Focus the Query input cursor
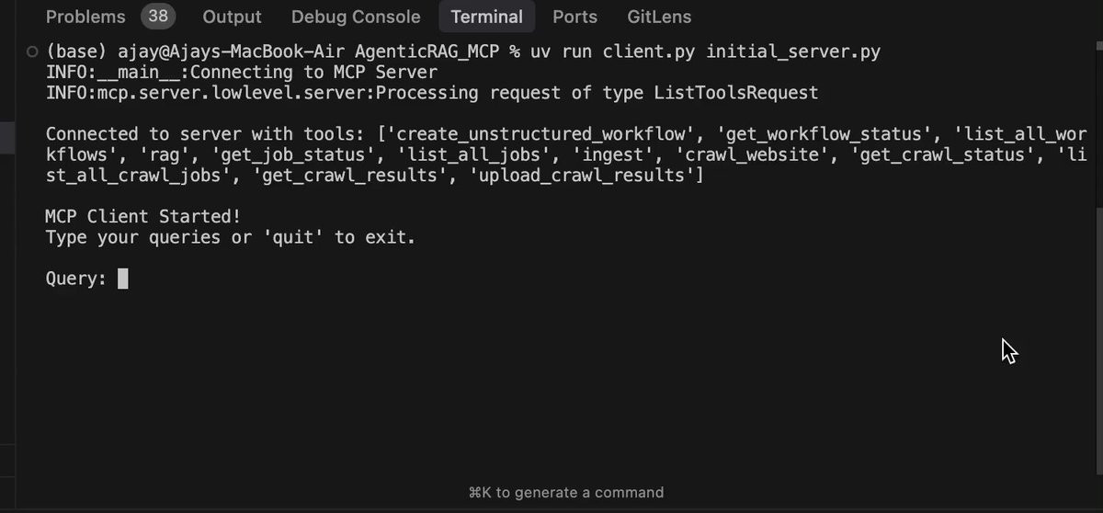The width and height of the screenshot is (1103, 513). (123, 279)
